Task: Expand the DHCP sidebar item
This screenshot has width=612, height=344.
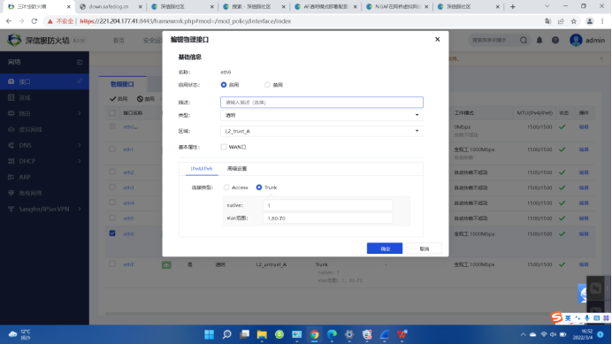Action: point(44,161)
